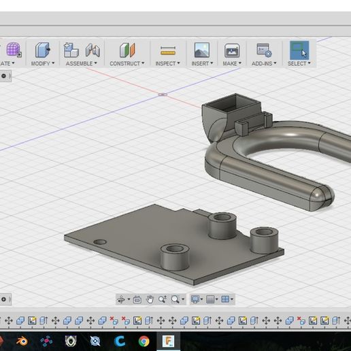Open Google Chrome from the taskbar
The image size is (351, 351).
[144, 341]
